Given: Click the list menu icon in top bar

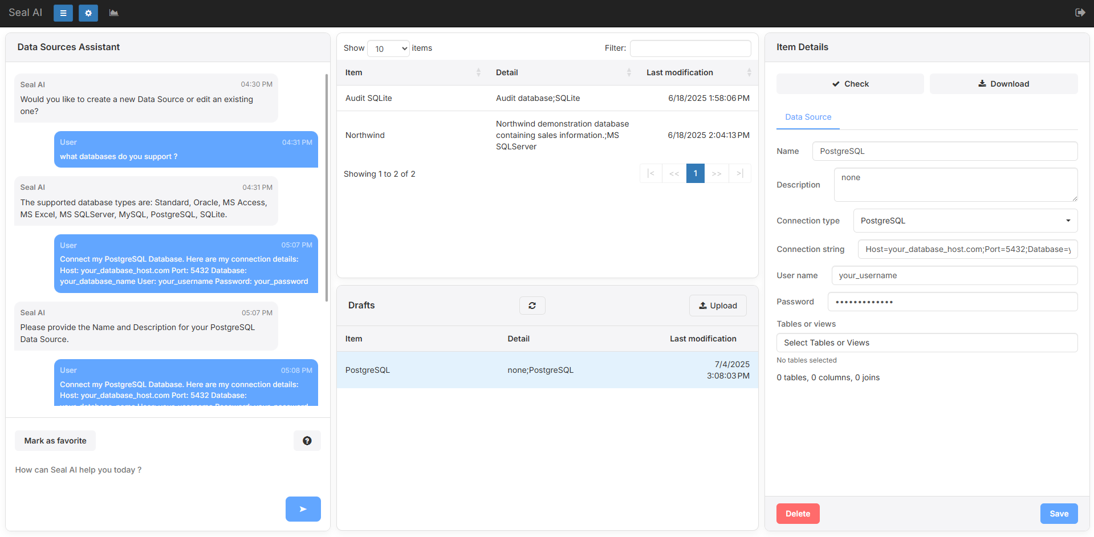Looking at the screenshot, I should (63, 13).
